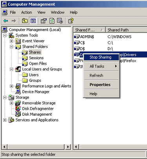147x159 pixels.
Task: Sort by Shared Folder column header
Action: [89, 30]
